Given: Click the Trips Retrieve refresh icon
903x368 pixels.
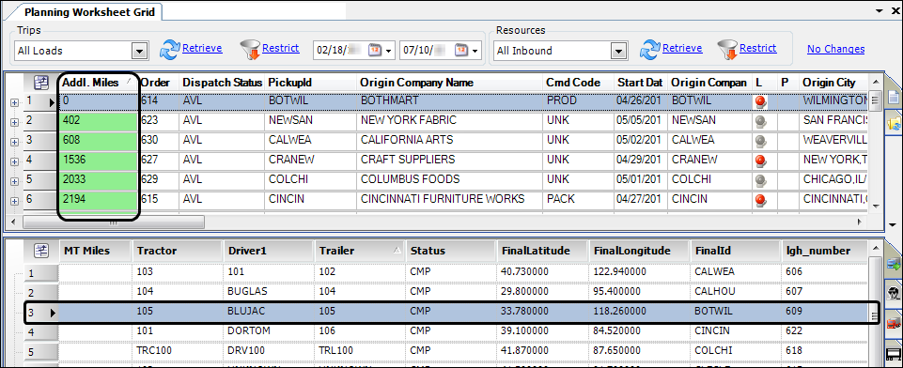Looking at the screenshot, I should pyautogui.click(x=170, y=50).
